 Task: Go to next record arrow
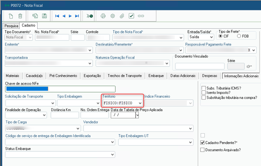[70, 16]
